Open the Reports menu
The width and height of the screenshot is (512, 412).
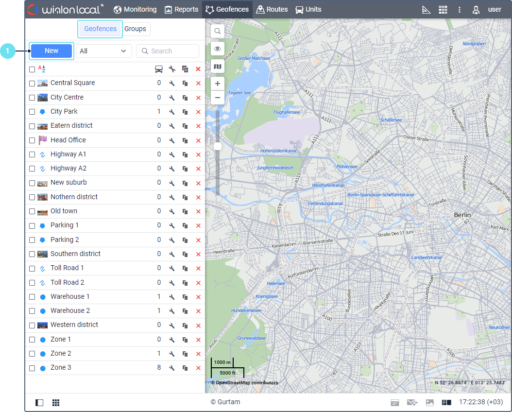pos(182,9)
